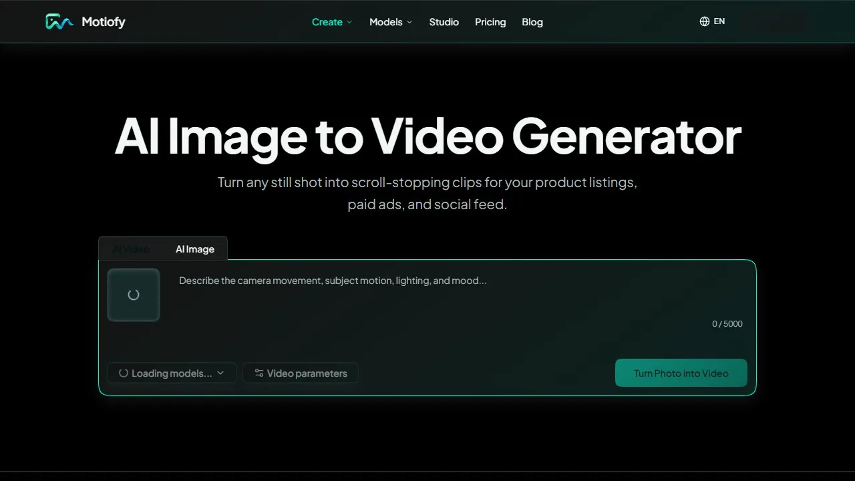This screenshot has height=481, width=855.
Task: Open Video parameters settings
Action: click(301, 373)
